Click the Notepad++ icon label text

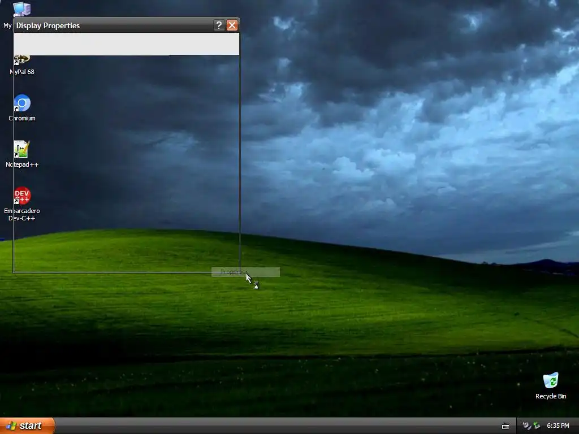pyautogui.click(x=22, y=164)
